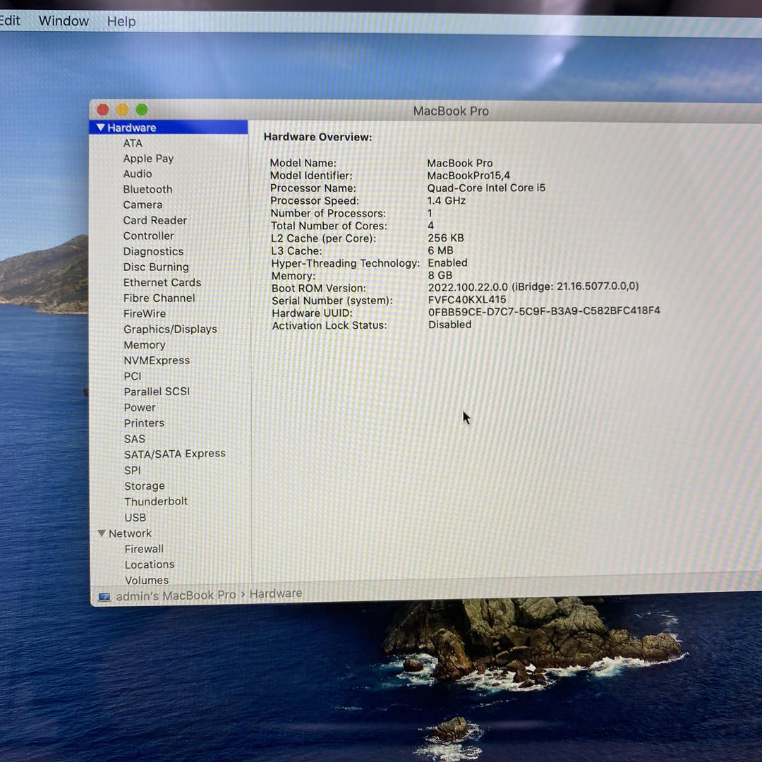
Task: Select SAS in the sidebar
Action: tap(134, 439)
